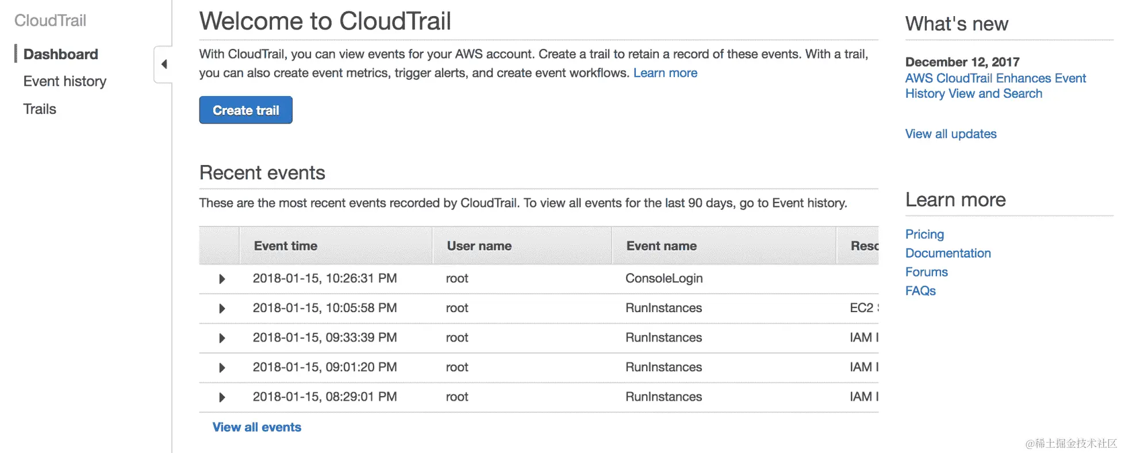Screen dimensions: 1121x453
Task: Click the Create trail button
Action: point(245,110)
